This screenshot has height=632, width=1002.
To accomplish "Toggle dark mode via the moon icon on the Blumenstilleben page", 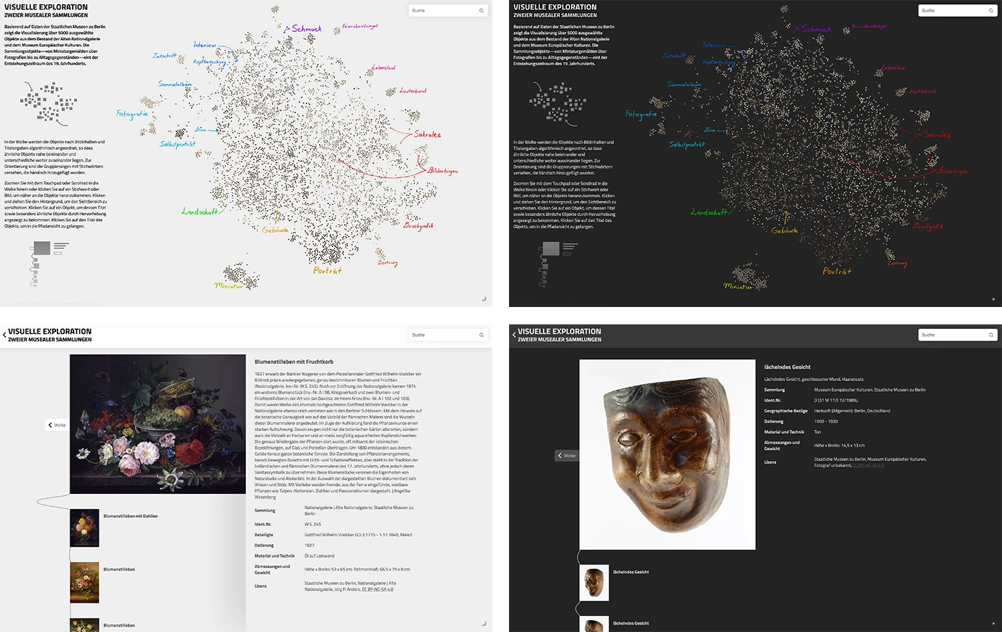I will coord(484,623).
